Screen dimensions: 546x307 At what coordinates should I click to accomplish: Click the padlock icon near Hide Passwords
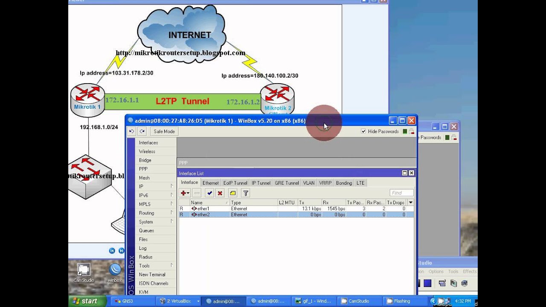coord(411,131)
